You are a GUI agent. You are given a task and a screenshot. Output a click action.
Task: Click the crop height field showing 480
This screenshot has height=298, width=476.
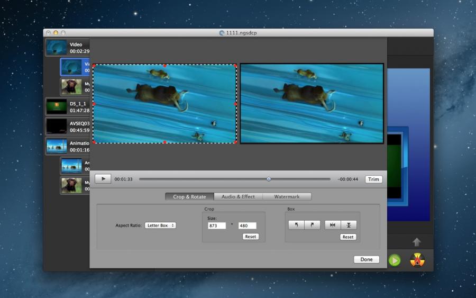pos(247,225)
